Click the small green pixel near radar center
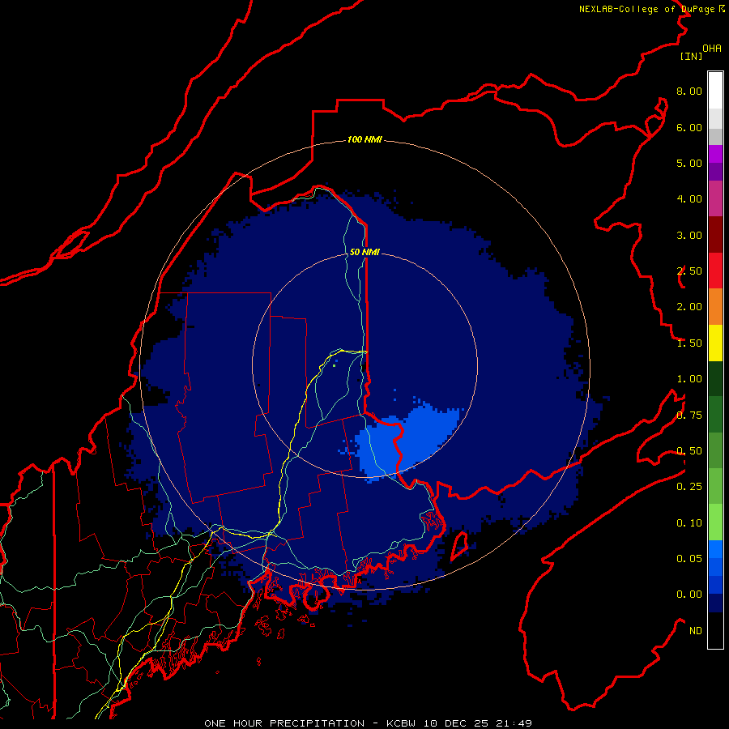The width and height of the screenshot is (729, 729). pyautogui.click(x=335, y=365)
